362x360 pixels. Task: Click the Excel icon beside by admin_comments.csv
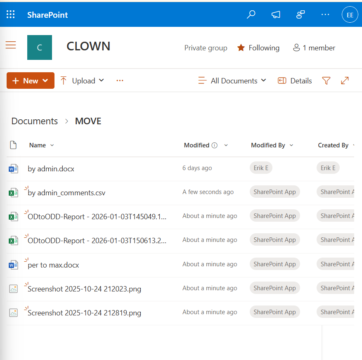point(14,192)
